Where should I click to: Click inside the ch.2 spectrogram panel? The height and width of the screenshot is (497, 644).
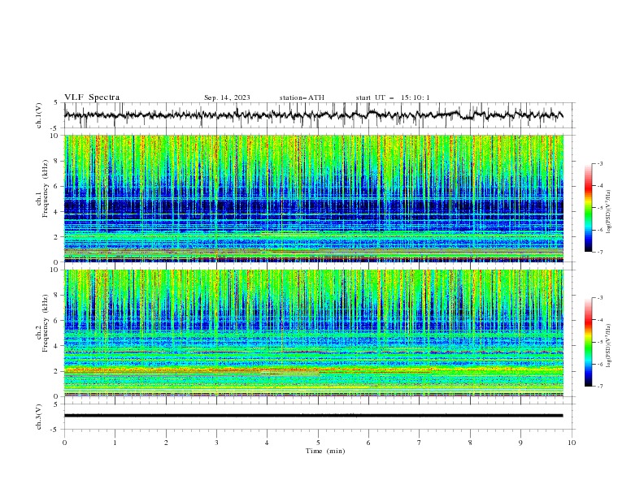pos(314,333)
